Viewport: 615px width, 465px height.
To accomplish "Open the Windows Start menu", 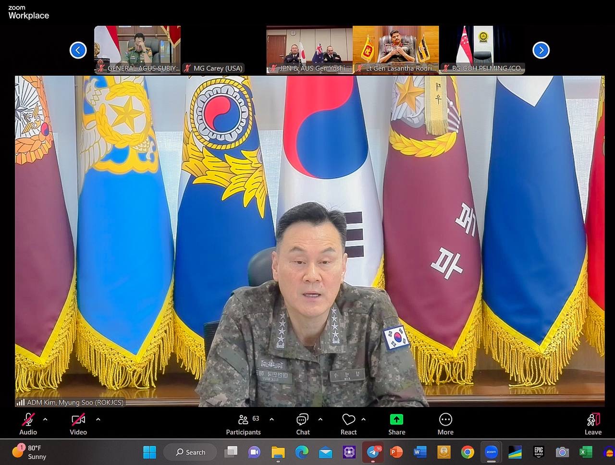I will [149, 452].
